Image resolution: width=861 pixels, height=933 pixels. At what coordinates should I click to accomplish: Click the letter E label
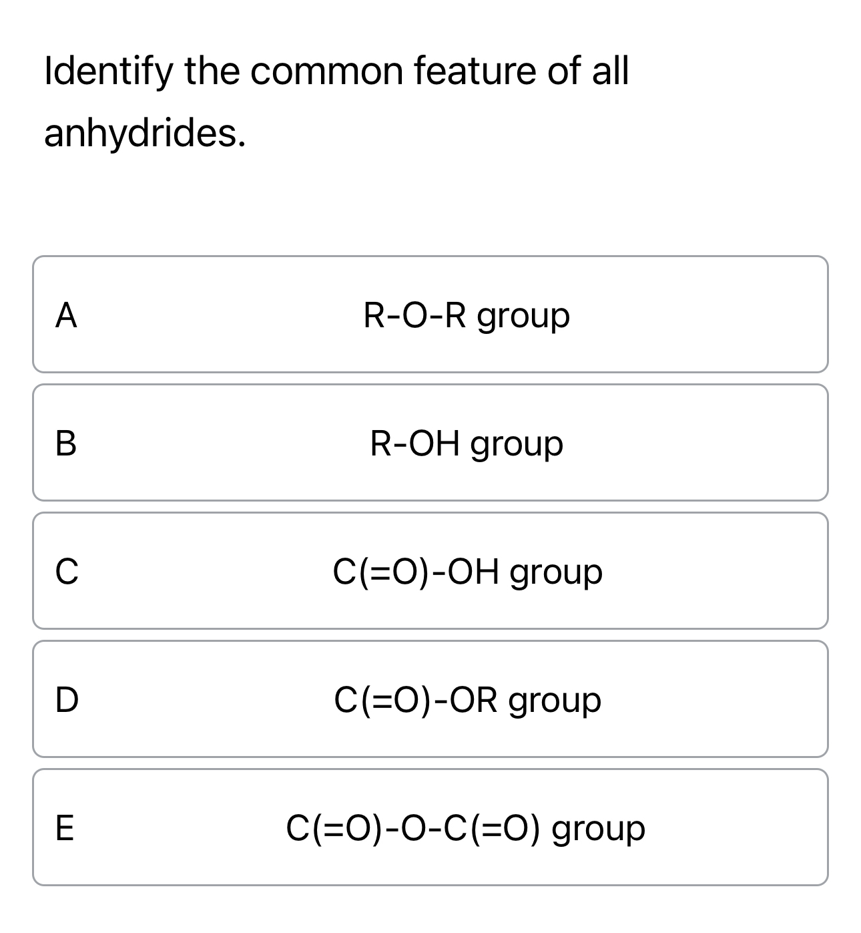(65, 828)
